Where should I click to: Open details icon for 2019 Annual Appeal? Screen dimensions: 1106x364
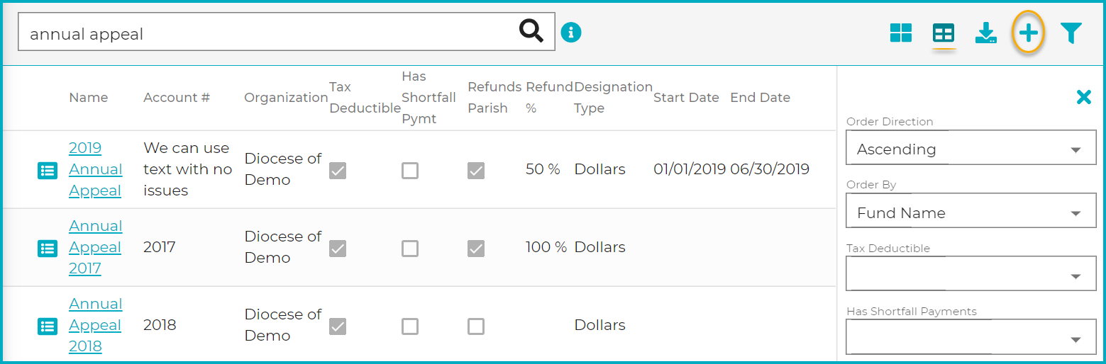pos(47,170)
